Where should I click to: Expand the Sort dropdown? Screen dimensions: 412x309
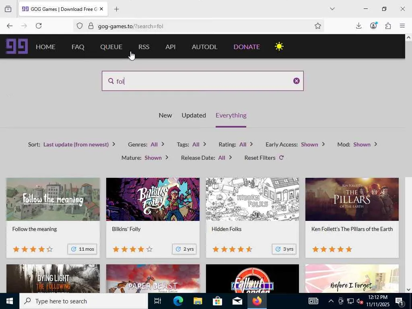point(72,144)
